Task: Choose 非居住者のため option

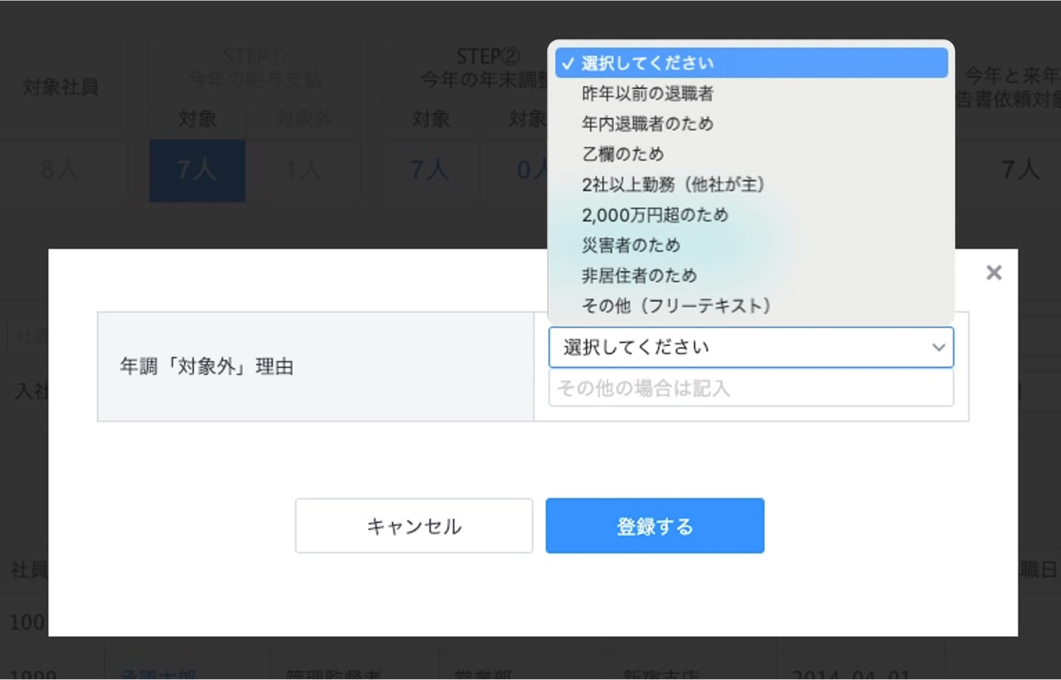Action: (640, 275)
